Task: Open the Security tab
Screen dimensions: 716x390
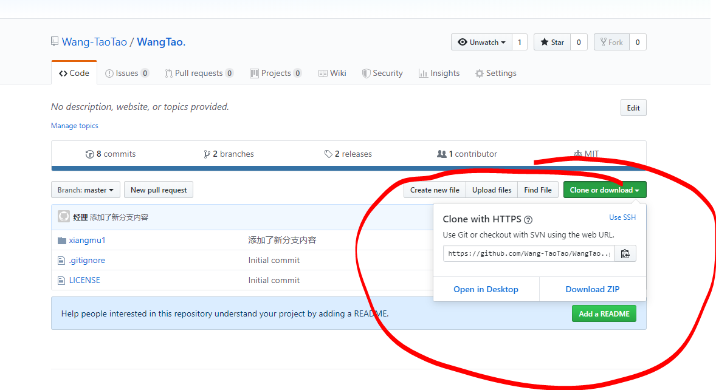Action: (x=383, y=73)
